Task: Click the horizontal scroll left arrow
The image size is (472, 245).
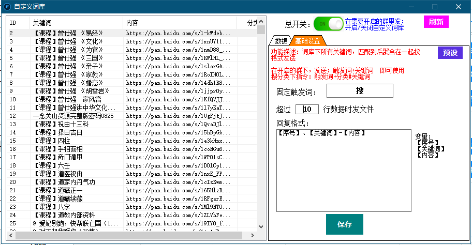Action: coord(11,235)
